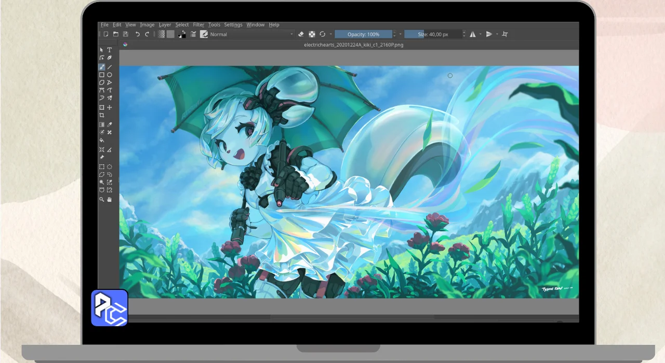Save the document using toolbar icon

pos(125,34)
